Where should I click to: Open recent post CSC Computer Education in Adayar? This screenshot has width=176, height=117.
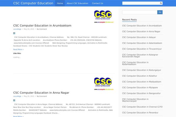tap(139, 37)
